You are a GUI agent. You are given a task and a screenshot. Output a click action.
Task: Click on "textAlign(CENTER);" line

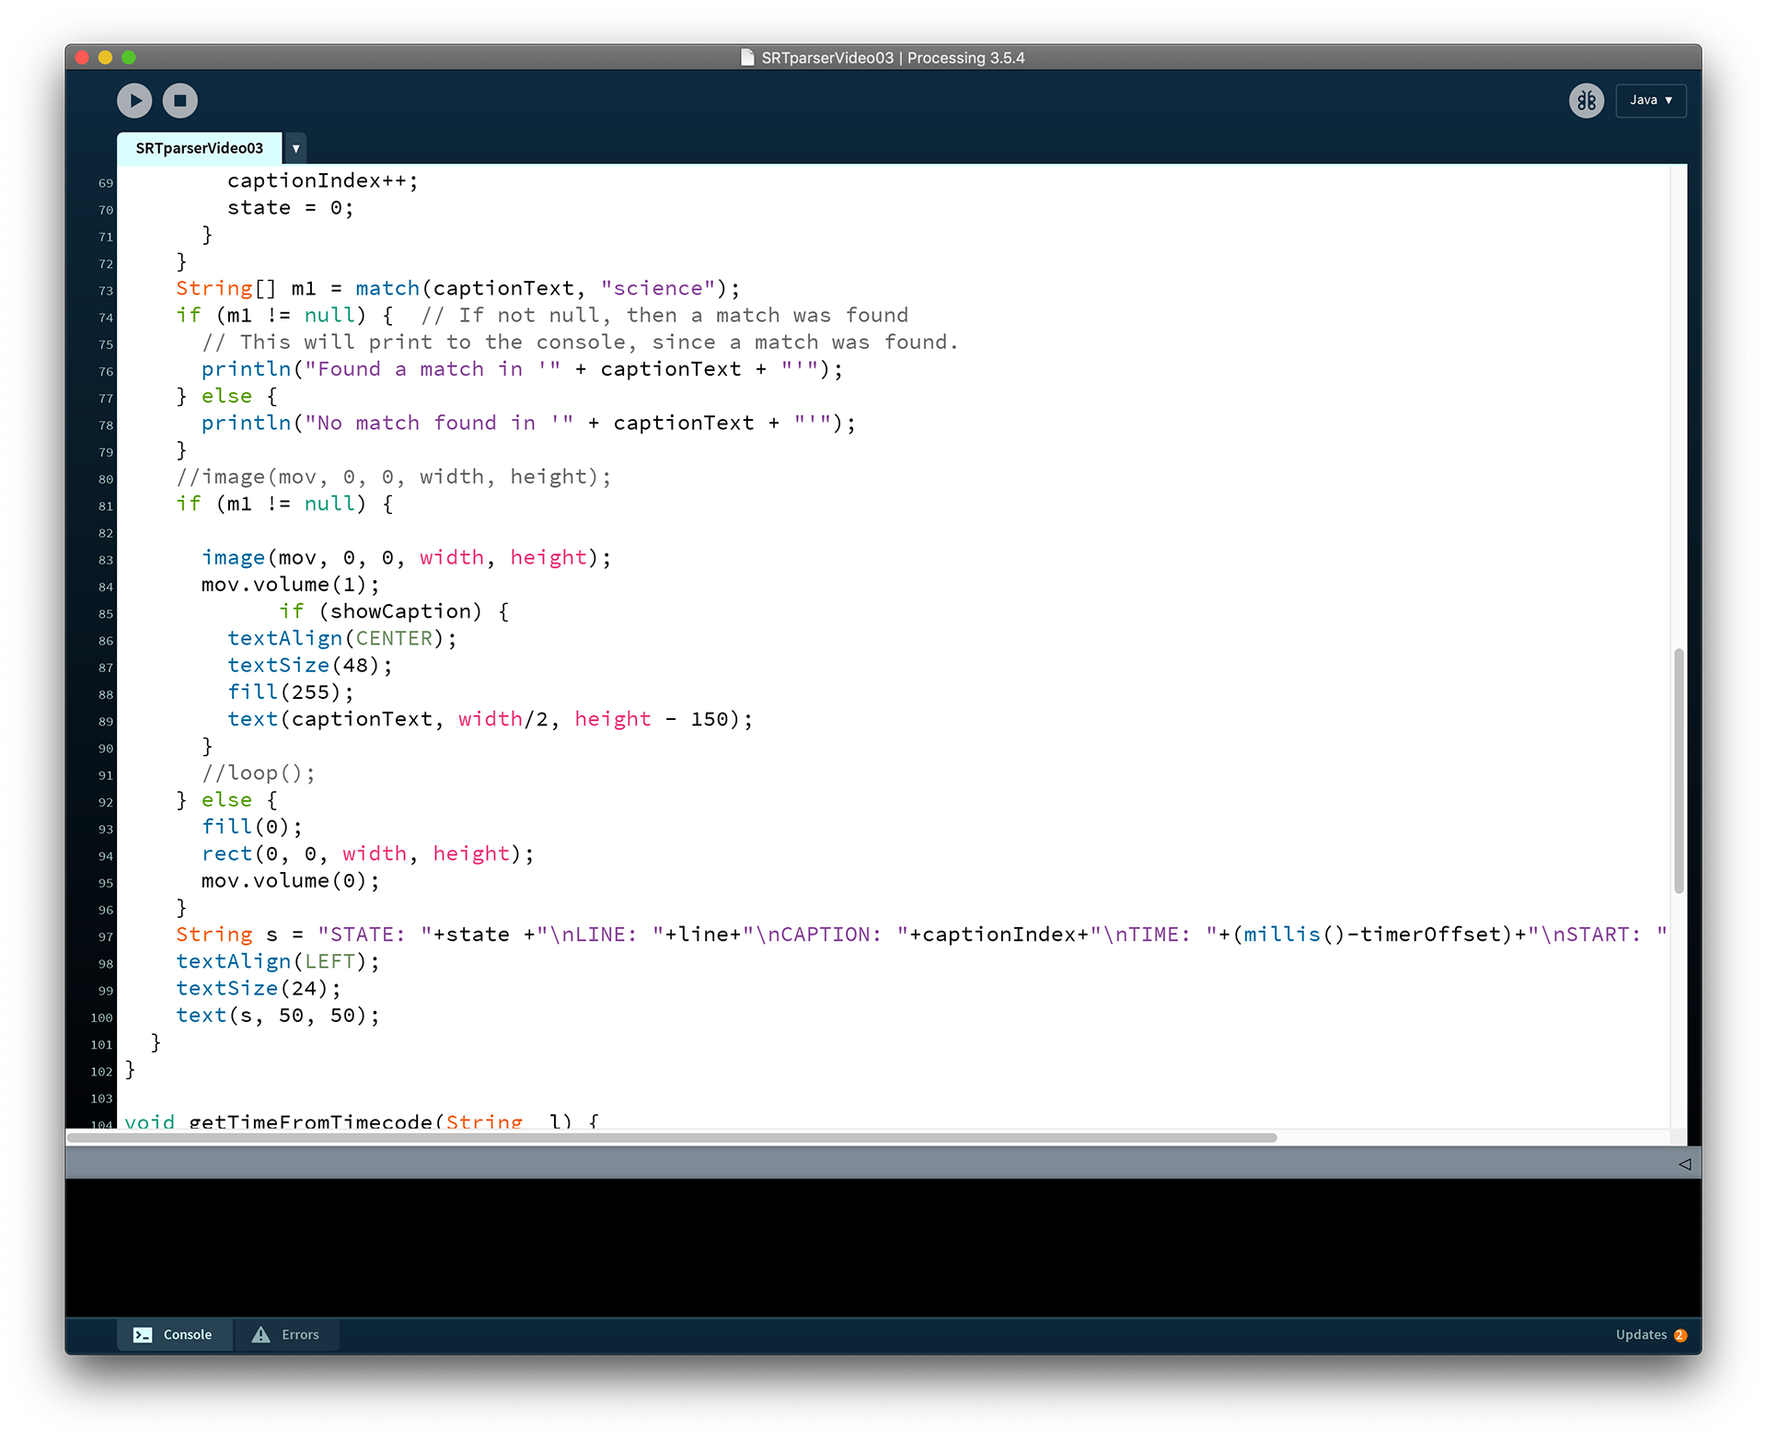point(341,638)
